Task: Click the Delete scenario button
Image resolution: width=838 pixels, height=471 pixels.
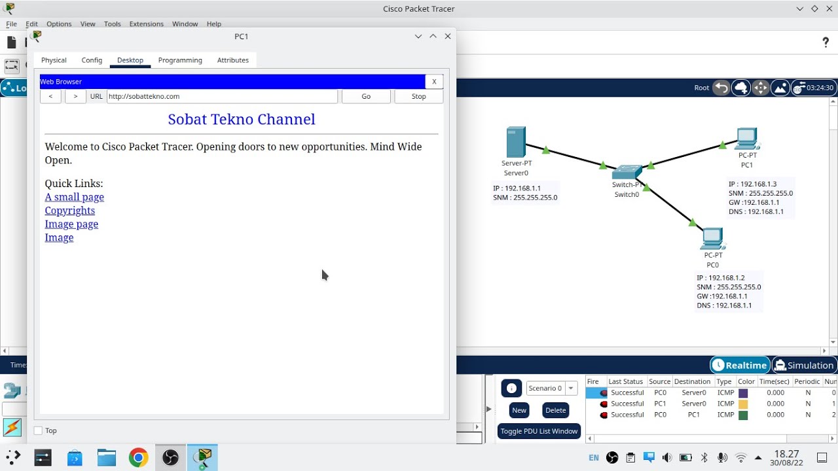Action: 555,410
